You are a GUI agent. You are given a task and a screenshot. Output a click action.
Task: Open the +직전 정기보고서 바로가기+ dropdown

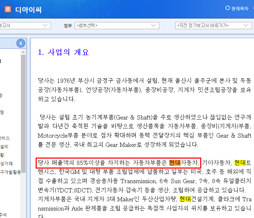[213, 26]
